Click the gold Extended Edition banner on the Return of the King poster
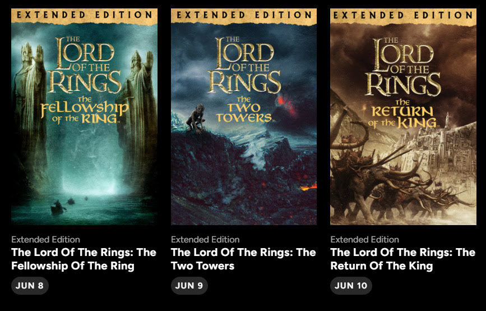The height and width of the screenshot is (311, 486). [403, 16]
